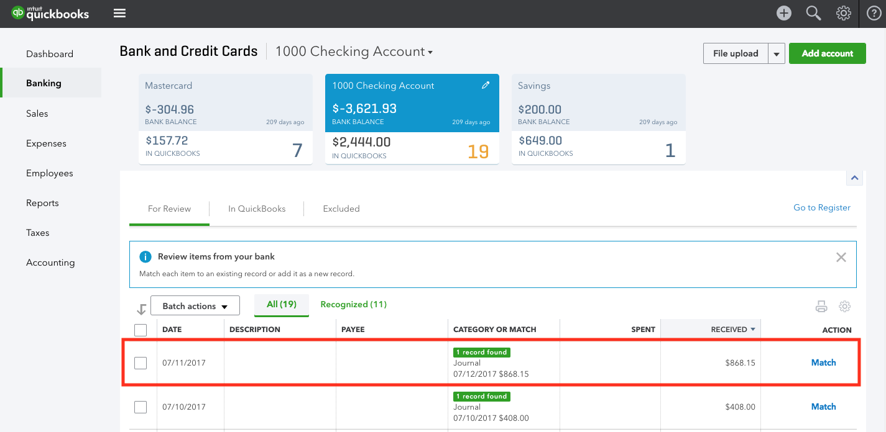Image resolution: width=886 pixels, height=432 pixels.
Task: Open the search magnifier icon
Action: [x=813, y=14]
